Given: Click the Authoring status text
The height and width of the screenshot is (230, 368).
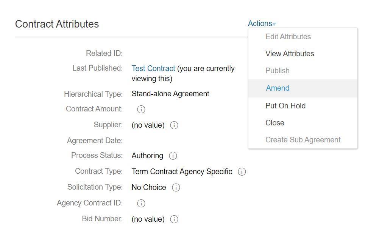Looking at the screenshot, I should (x=147, y=156).
